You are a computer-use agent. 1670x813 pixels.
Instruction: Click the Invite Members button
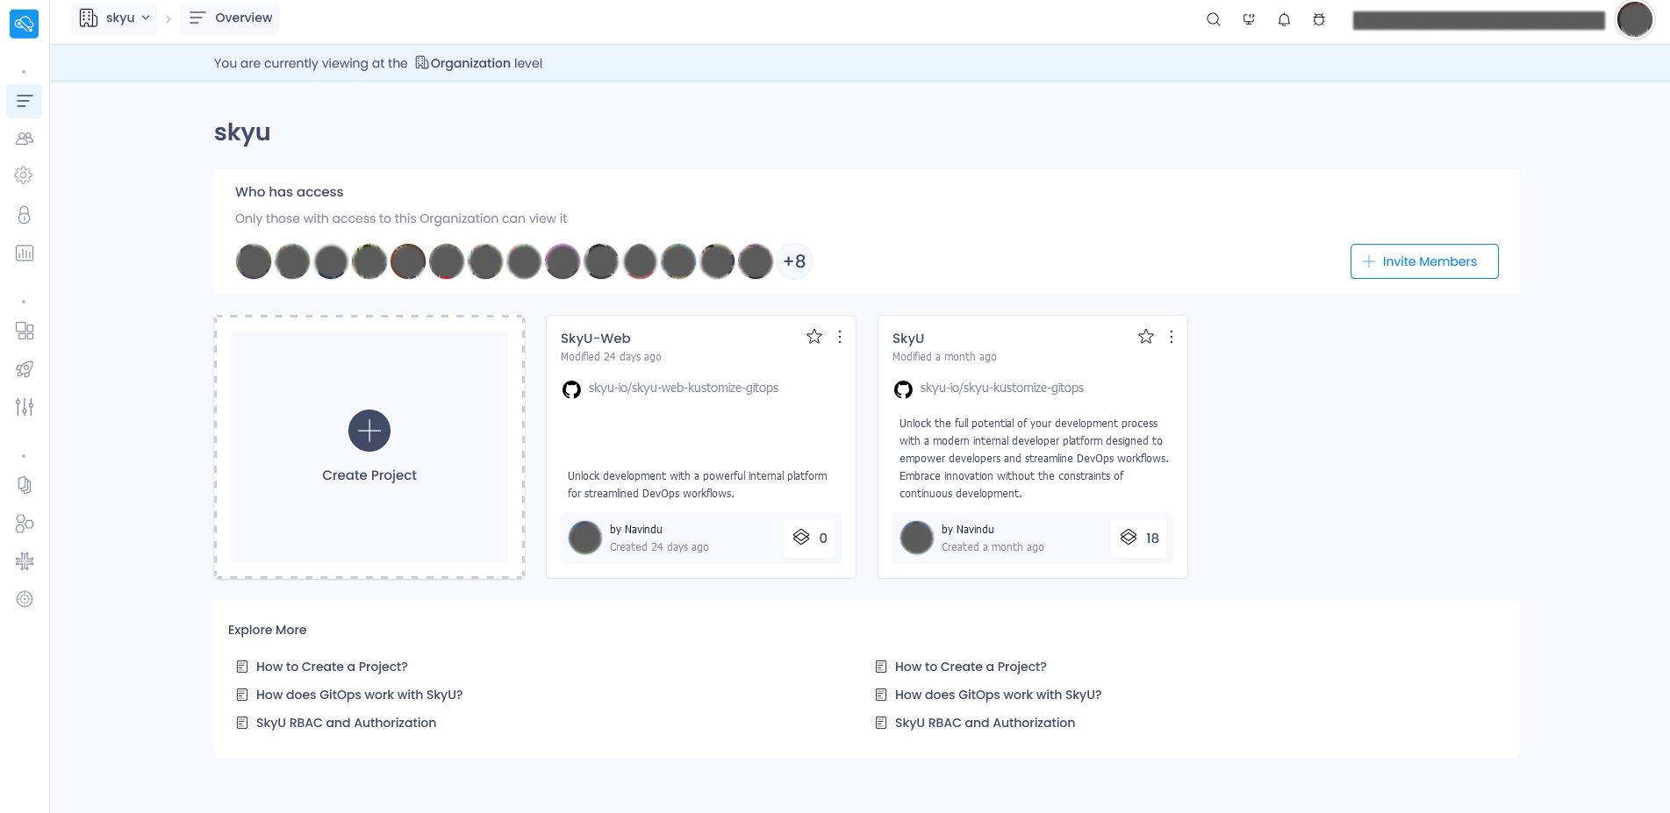[1424, 261]
